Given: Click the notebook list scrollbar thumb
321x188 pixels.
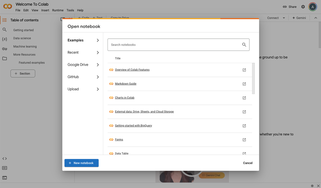Looking at the screenshot, I should [x=254, y=78].
